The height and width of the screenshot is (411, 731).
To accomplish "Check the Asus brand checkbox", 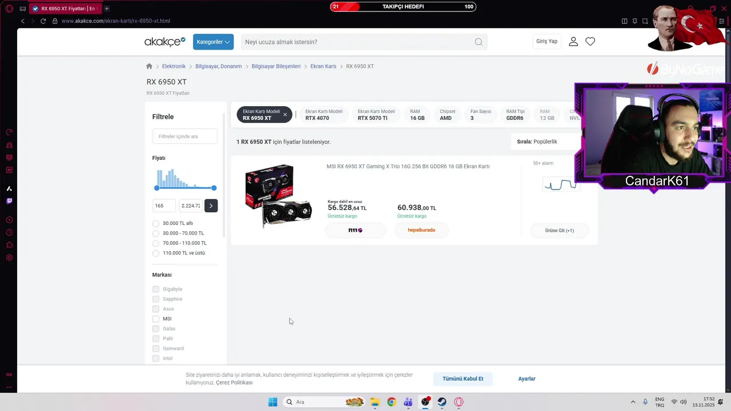I will pyautogui.click(x=156, y=309).
